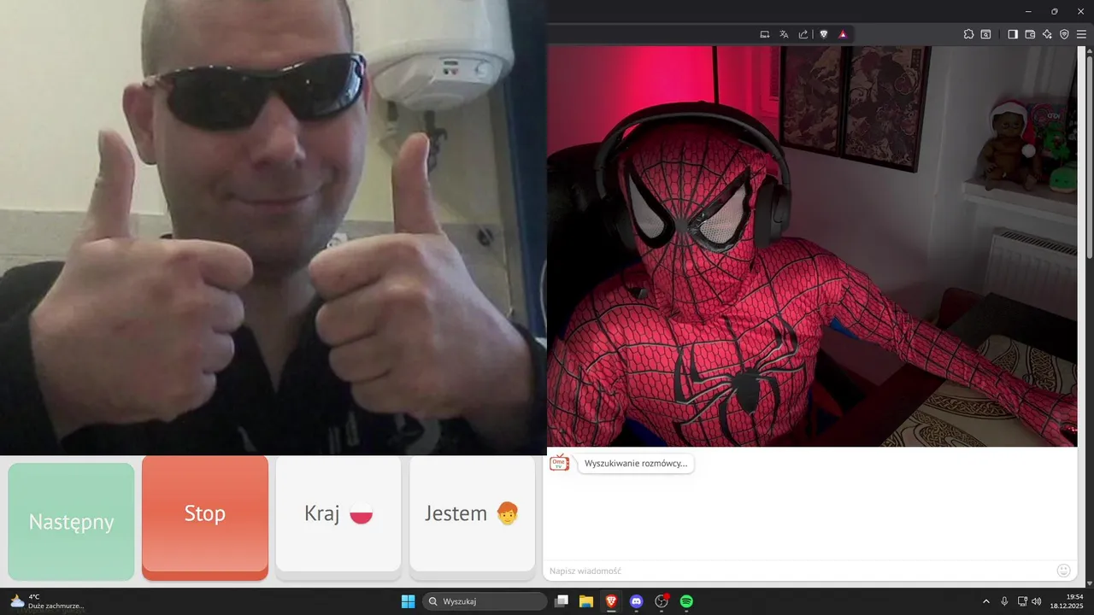Close the browser window

(x=1081, y=11)
